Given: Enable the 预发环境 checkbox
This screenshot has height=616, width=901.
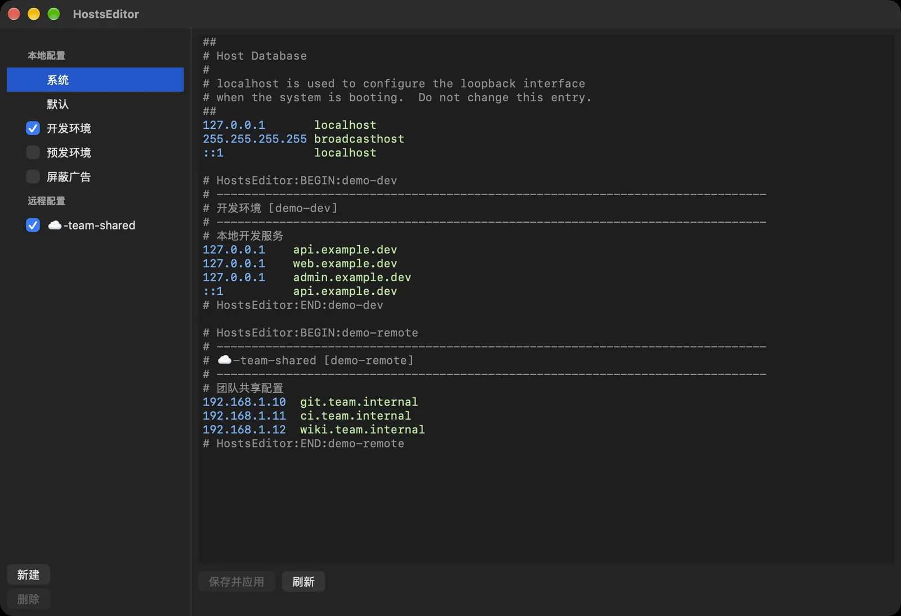Looking at the screenshot, I should pyautogui.click(x=33, y=152).
